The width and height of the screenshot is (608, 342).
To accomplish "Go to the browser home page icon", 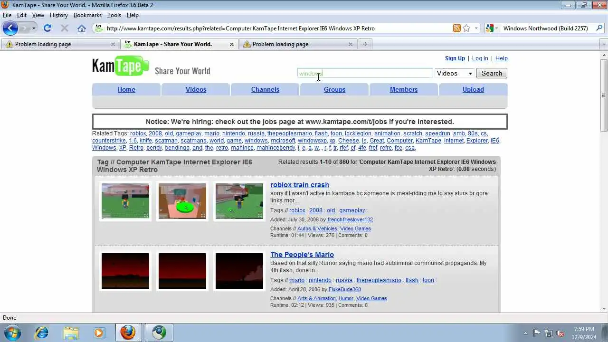I will coord(82,28).
